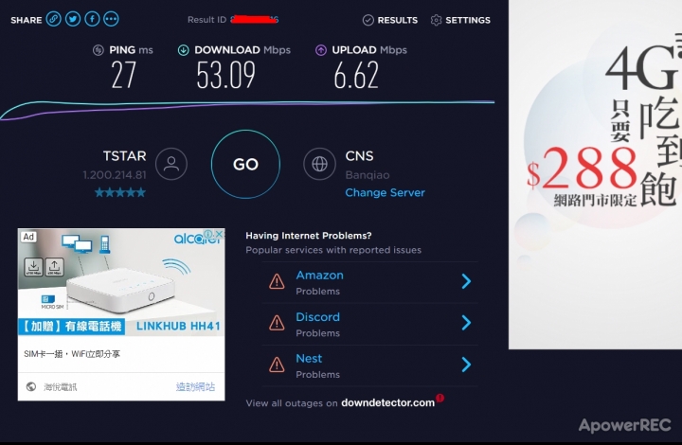The width and height of the screenshot is (682, 445).
Task: Open the 4G $288 advertisement banner
Action: click(596, 174)
